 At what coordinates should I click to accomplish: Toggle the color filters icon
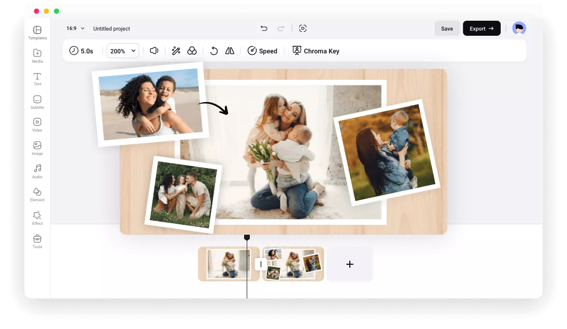click(192, 51)
